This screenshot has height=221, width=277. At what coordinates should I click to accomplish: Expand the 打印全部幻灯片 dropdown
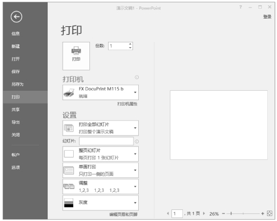[100, 128]
